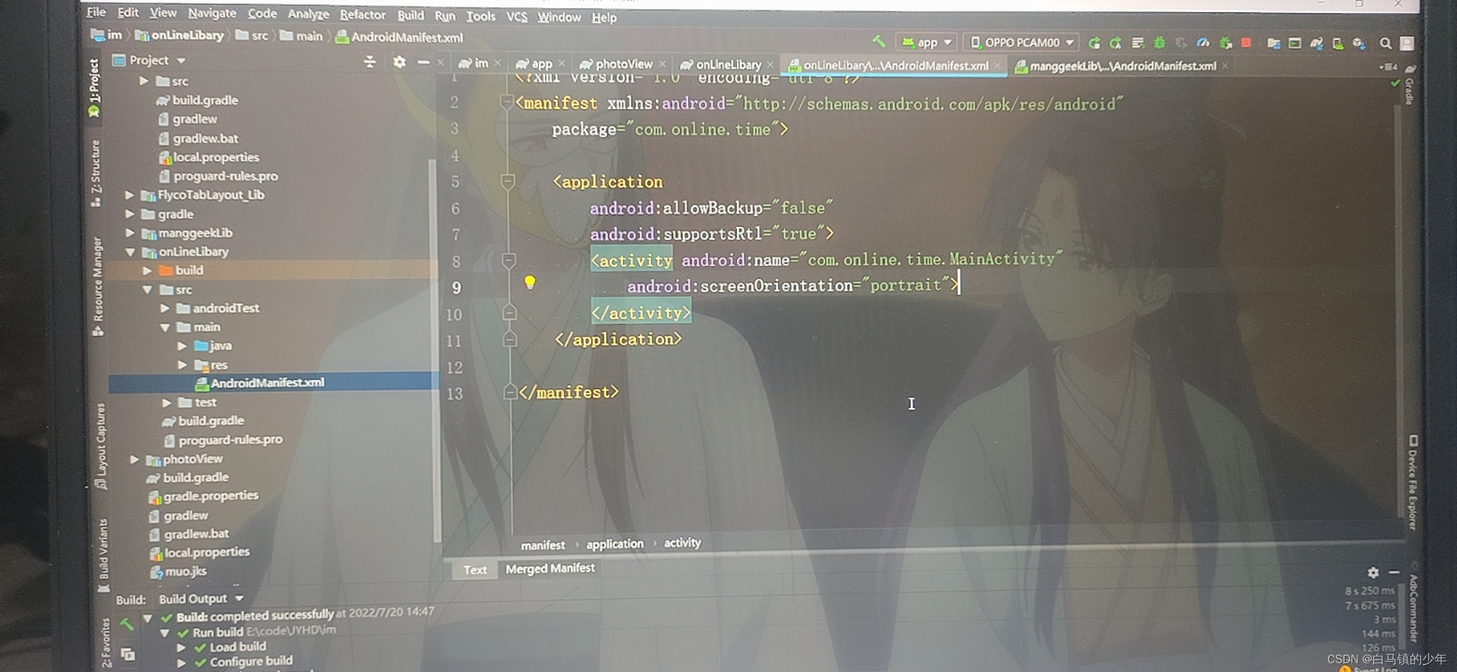Toggle fold marker beside activity tag

coord(509,260)
